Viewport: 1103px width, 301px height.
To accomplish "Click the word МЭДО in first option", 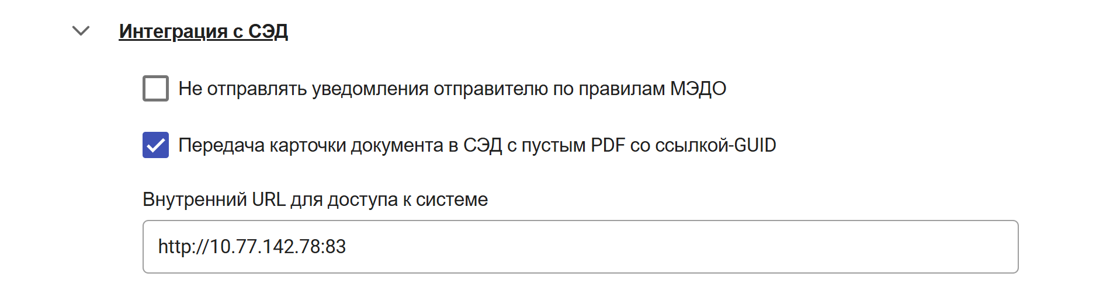I will 698,89.
